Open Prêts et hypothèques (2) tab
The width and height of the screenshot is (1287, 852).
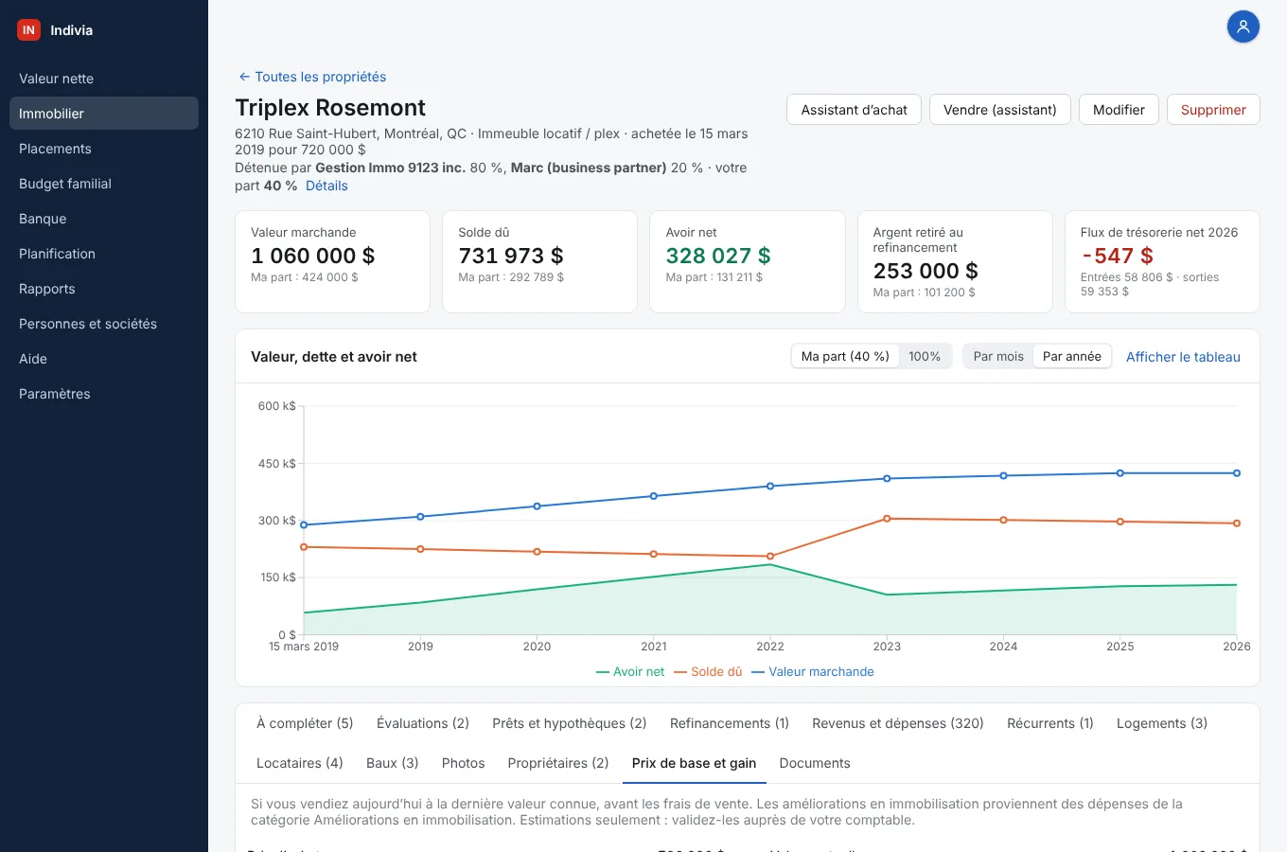570,723
